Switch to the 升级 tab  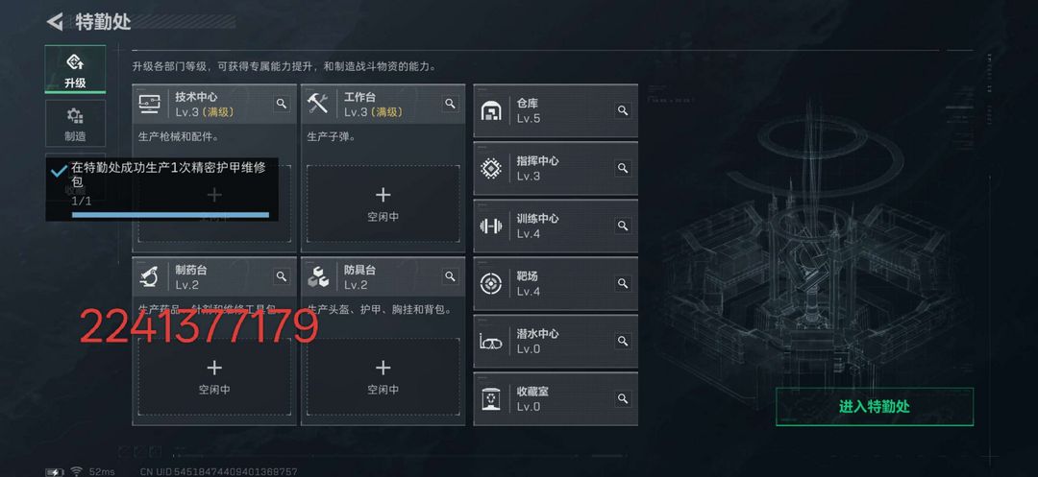[75, 69]
